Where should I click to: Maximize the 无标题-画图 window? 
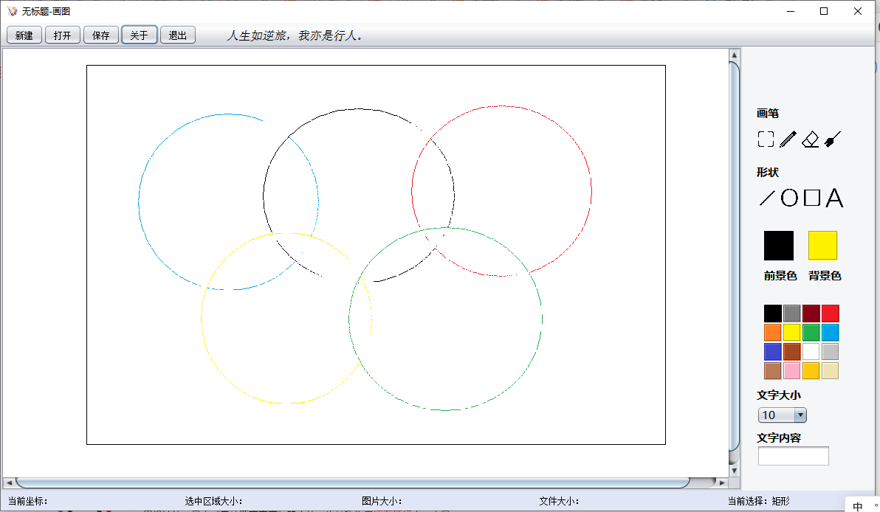pyautogui.click(x=824, y=11)
